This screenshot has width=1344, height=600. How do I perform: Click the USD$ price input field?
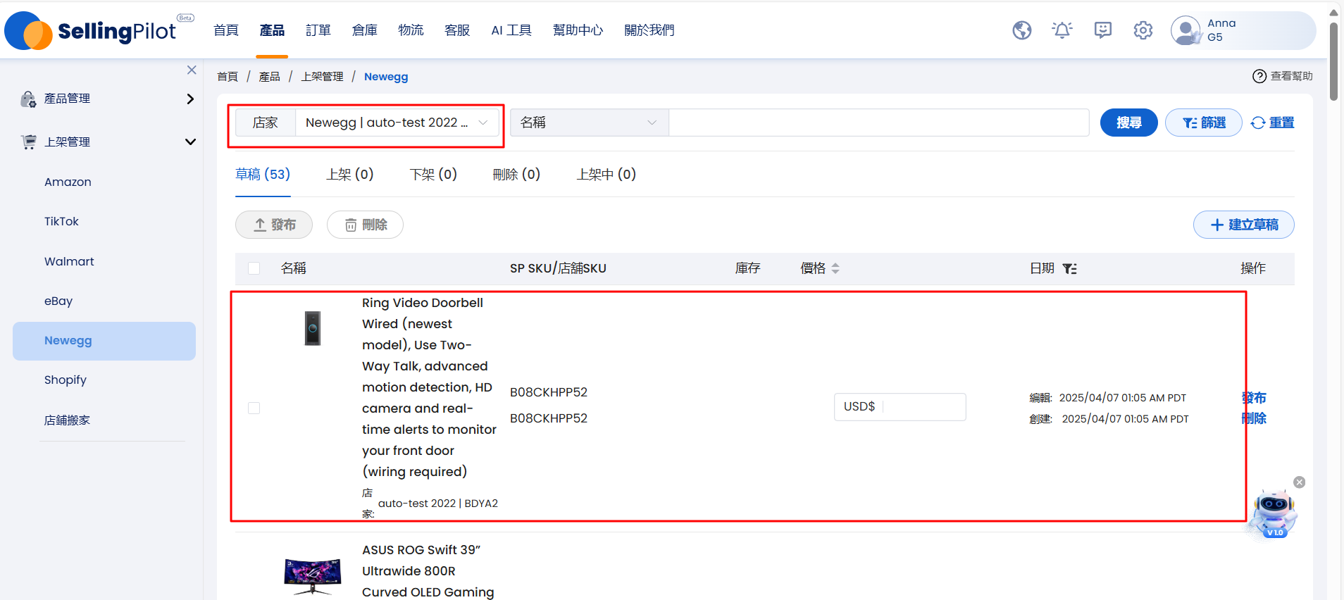tap(900, 407)
